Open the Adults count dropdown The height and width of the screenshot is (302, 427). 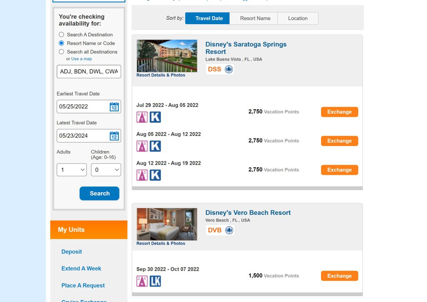(71, 170)
